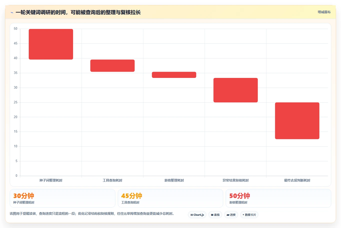Click the 数据卡片 tag chip
This screenshot has height=228, width=341.
coord(249,215)
